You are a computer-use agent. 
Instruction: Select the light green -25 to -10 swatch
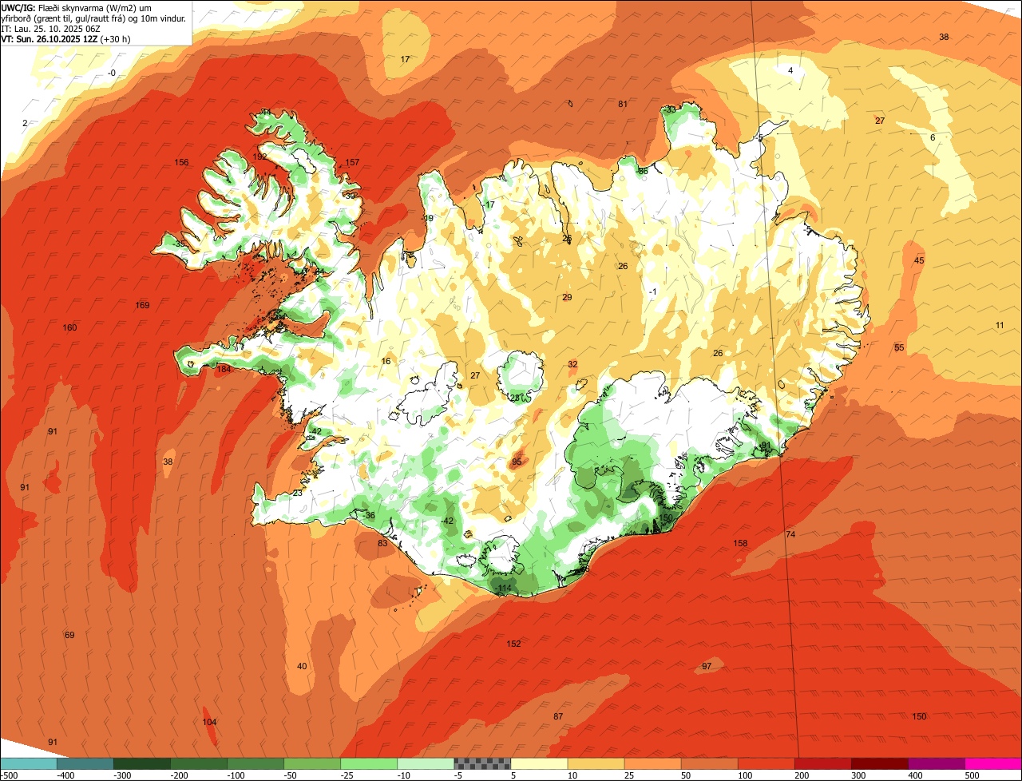point(369,763)
